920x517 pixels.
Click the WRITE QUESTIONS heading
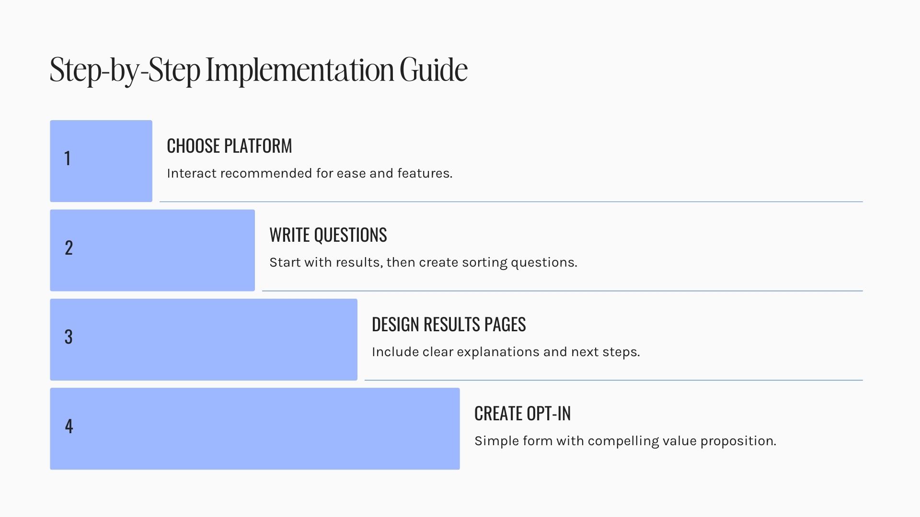click(x=328, y=235)
